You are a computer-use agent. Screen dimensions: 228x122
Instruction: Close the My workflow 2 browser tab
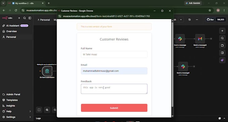(43, 3)
